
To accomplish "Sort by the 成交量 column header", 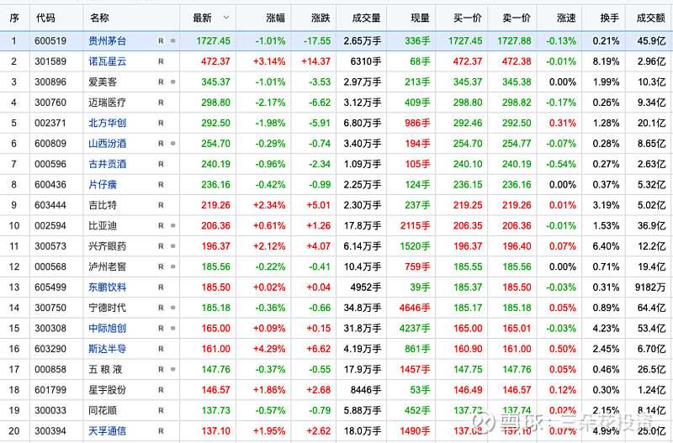I will pos(366,18).
